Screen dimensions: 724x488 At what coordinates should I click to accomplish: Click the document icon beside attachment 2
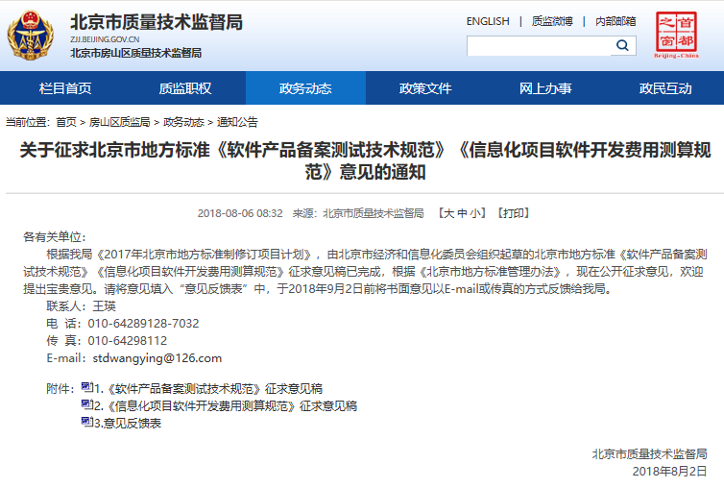point(86,405)
